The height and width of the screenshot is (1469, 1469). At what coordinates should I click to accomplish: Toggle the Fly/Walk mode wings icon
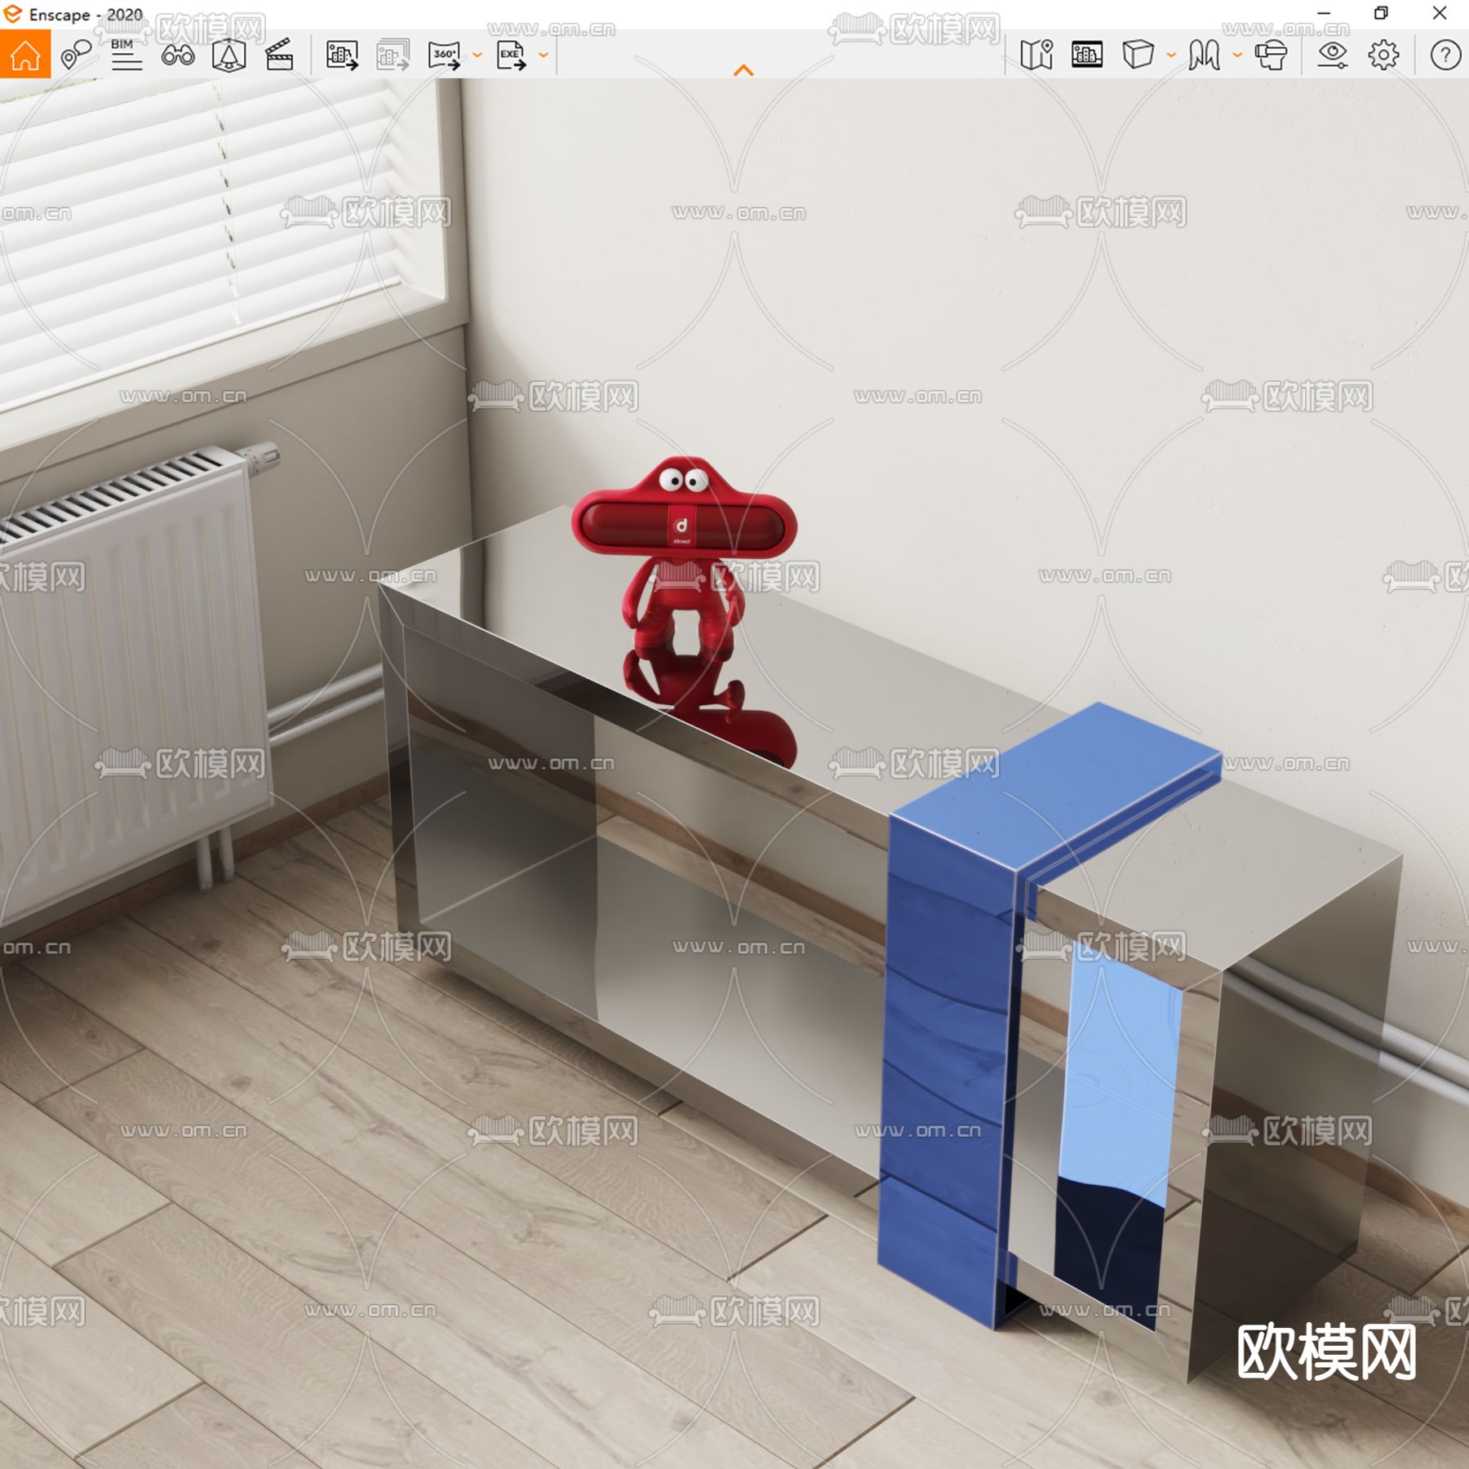pos(1205,55)
